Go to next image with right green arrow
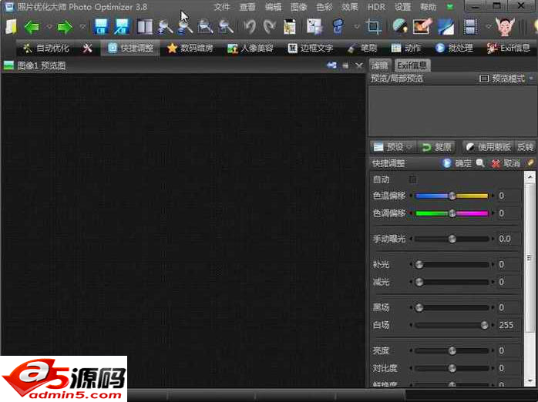The image size is (538, 402). (65, 27)
